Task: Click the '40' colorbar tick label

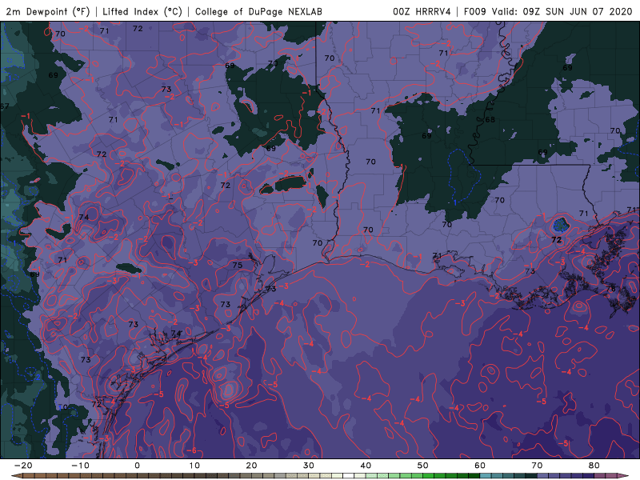Action: click(366, 466)
